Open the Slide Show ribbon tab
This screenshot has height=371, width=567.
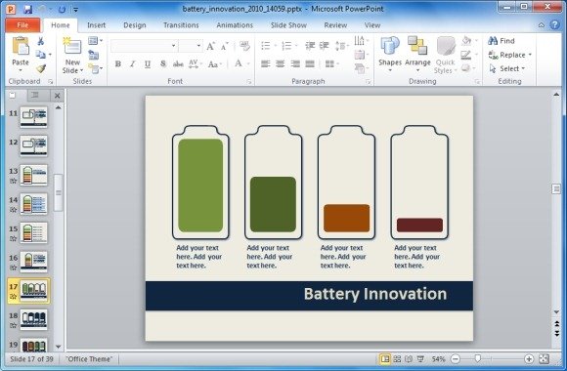(x=288, y=25)
